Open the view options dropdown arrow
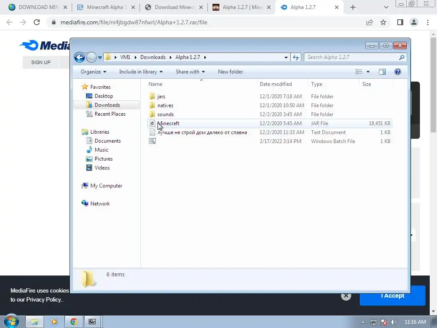 (x=368, y=72)
